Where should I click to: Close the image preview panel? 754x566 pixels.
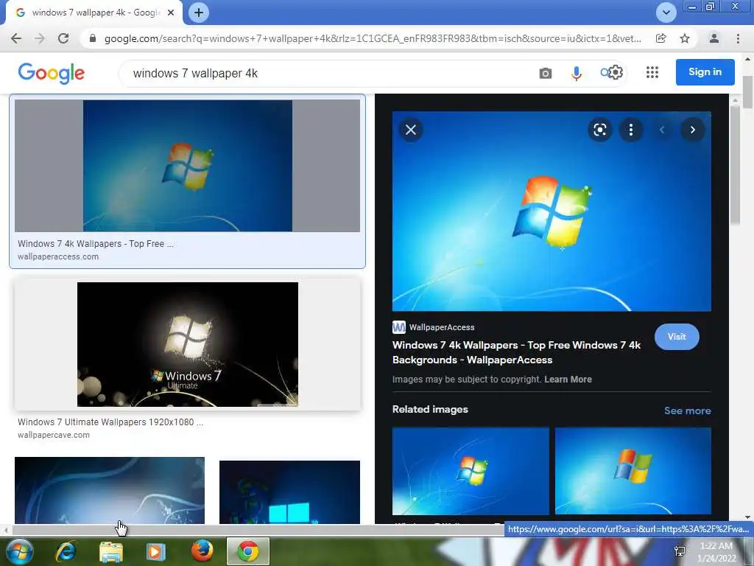click(x=411, y=130)
